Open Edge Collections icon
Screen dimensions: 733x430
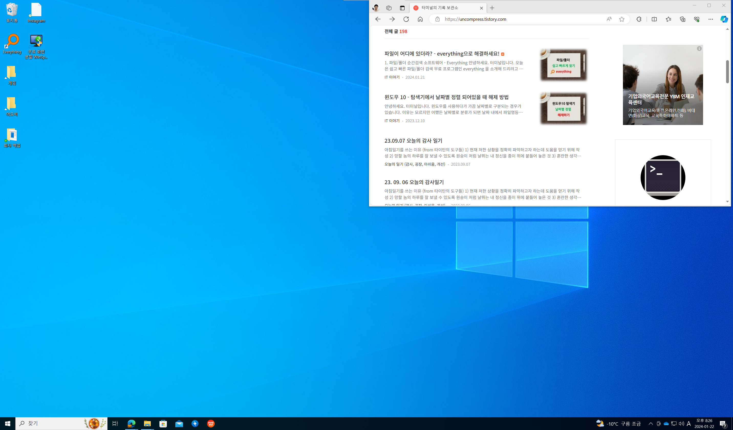[682, 19]
